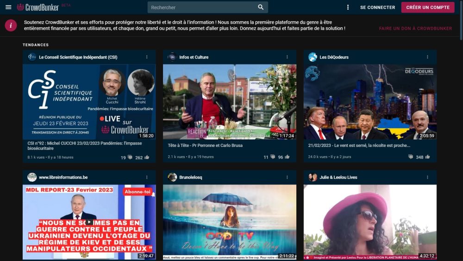The image size is (463, 261).
Task: Open title CSI n°92 : Michel CUCCHI 23/02/2023
Action: [x=85, y=146]
